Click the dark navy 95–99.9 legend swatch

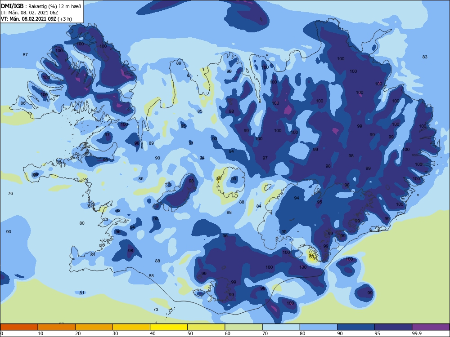(393, 327)
